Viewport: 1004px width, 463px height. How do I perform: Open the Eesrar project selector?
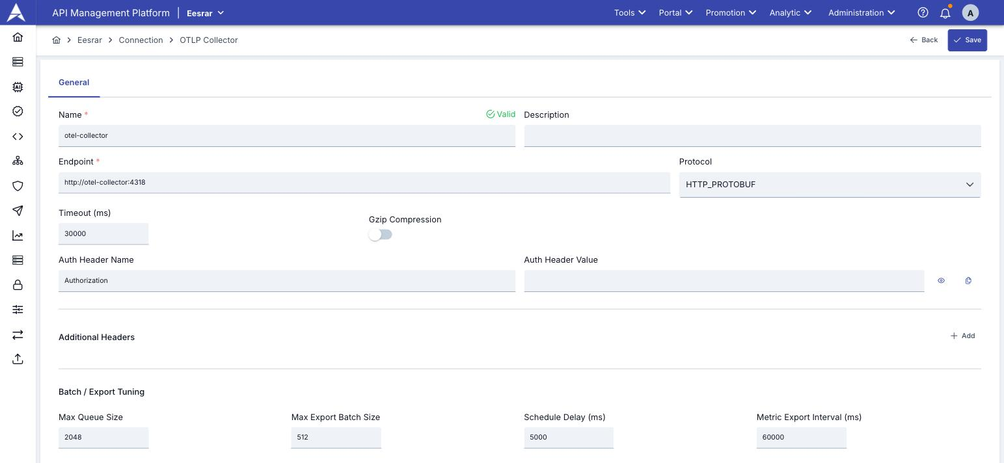(205, 12)
